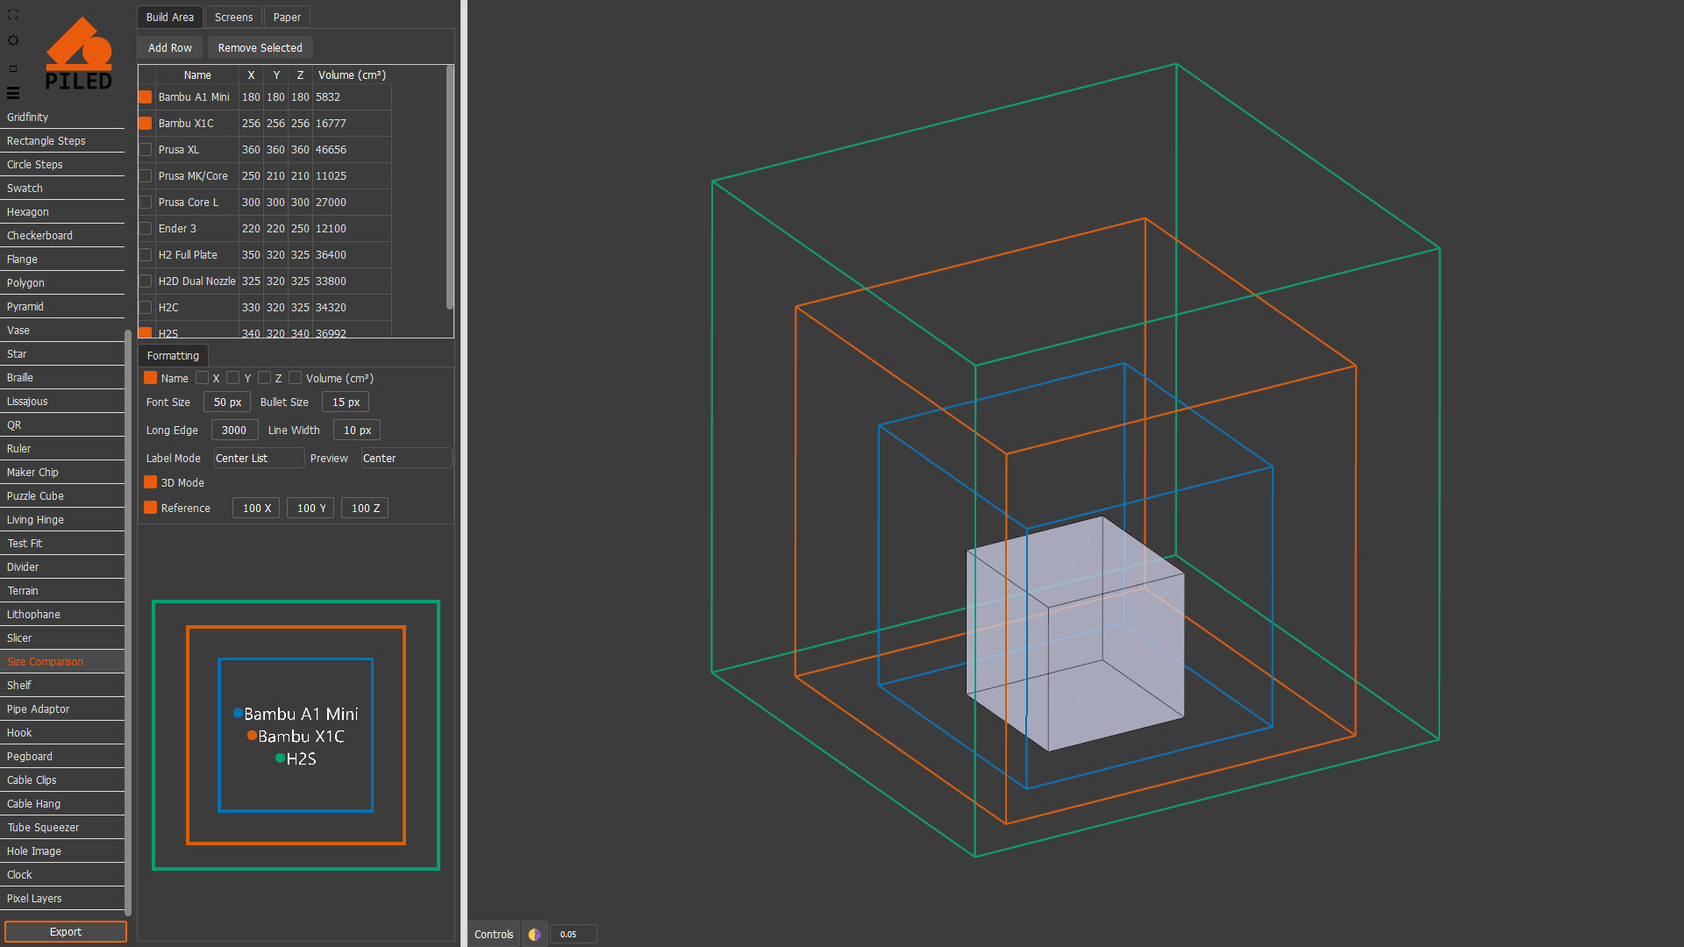Switch to the Screens tab
Viewport: 1684px width, 947px height.
coord(232,17)
